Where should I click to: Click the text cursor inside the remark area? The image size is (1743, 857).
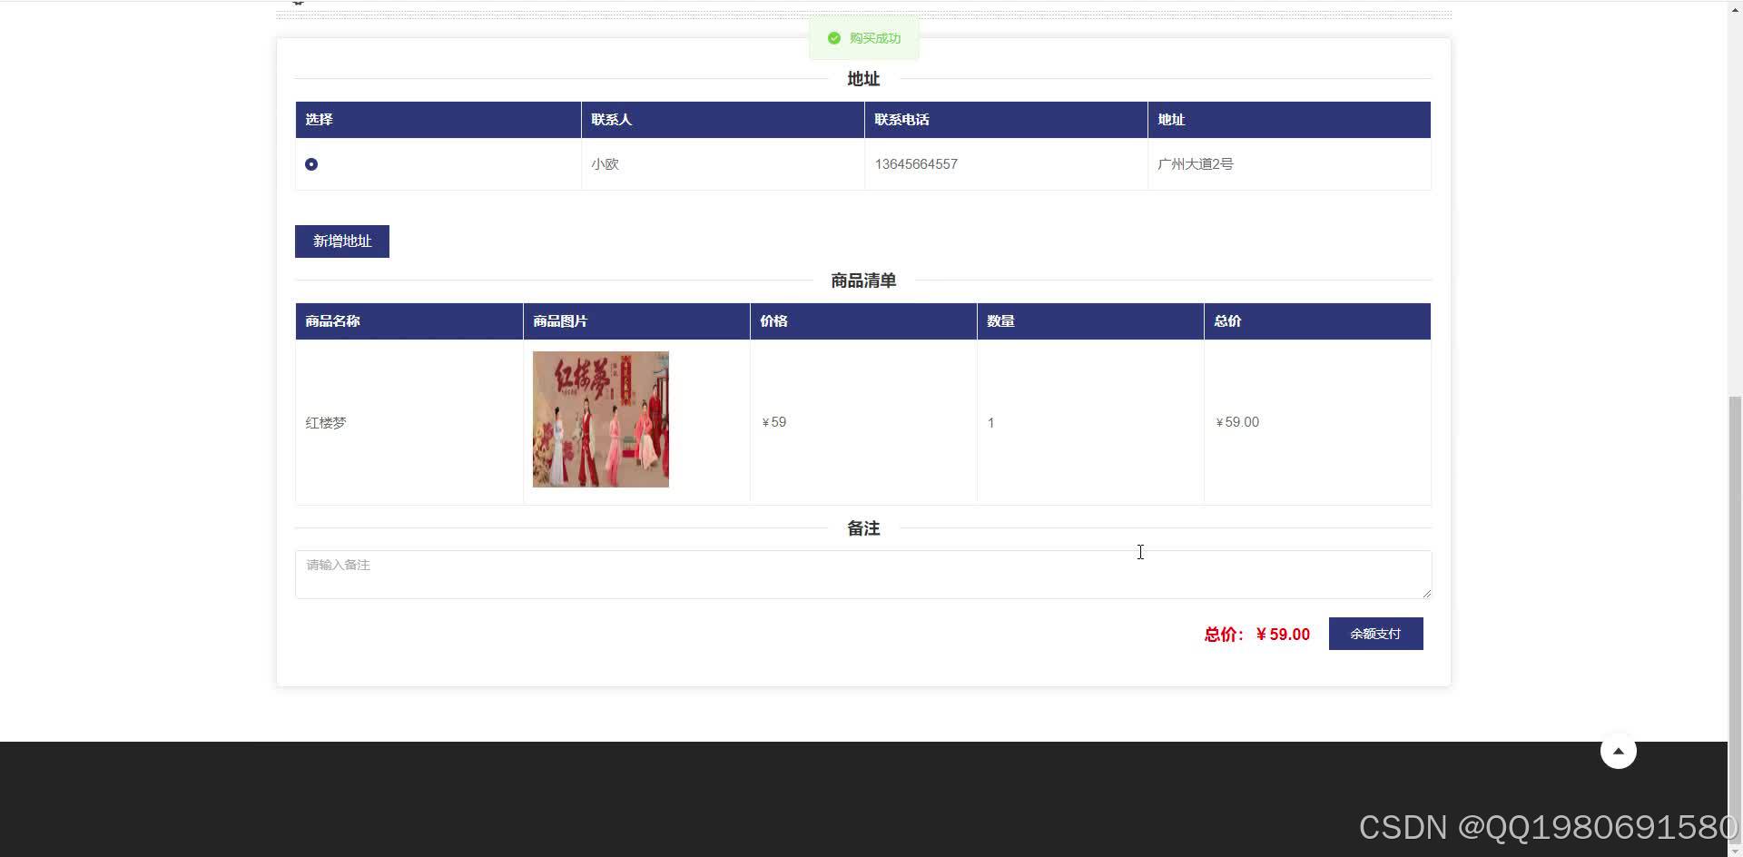coord(1140,552)
